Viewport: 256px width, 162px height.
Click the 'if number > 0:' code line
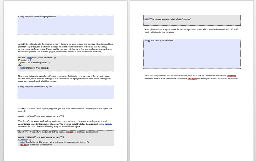click(x=25, y=60)
